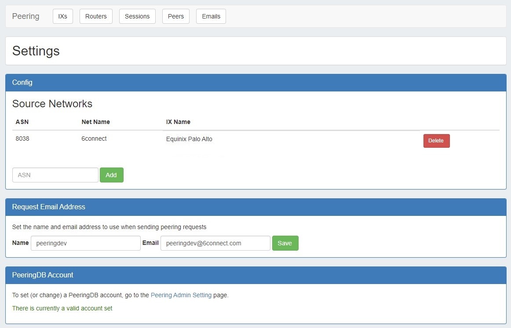Go to the Routers section
This screenshot has width=511, height=328.
[96, 16]
